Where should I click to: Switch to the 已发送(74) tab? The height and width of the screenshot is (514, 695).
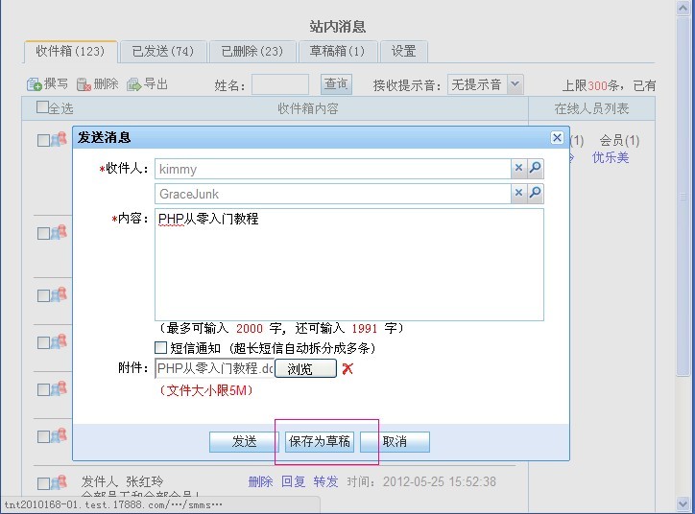point(162,51)
